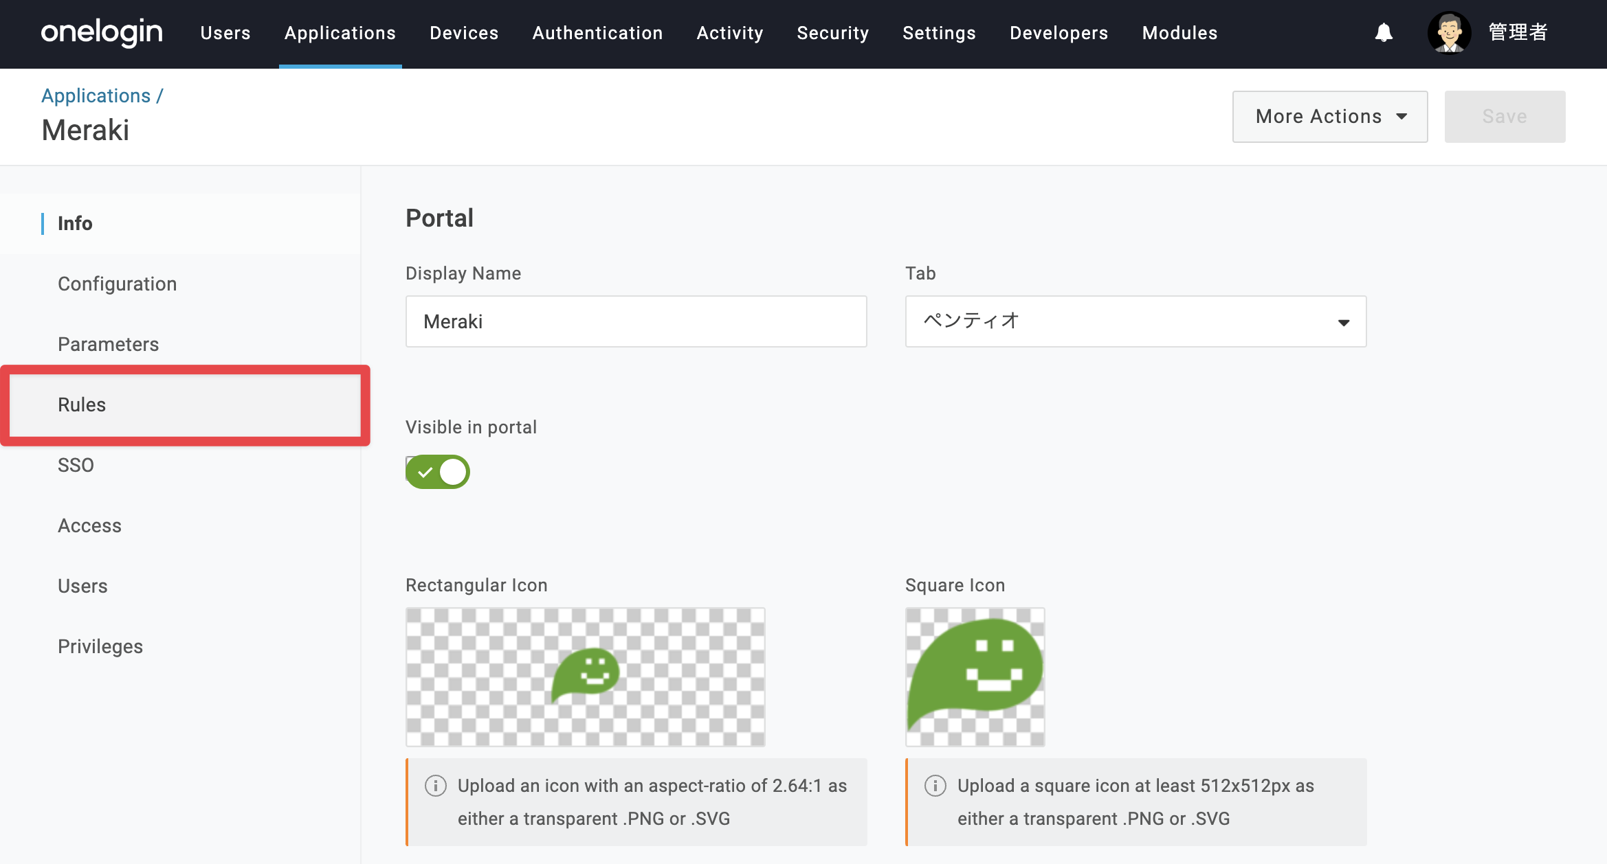This screenshot has height=864, width=1607.
Task: Switch to the SSO side tab
Action: [180, 465]
